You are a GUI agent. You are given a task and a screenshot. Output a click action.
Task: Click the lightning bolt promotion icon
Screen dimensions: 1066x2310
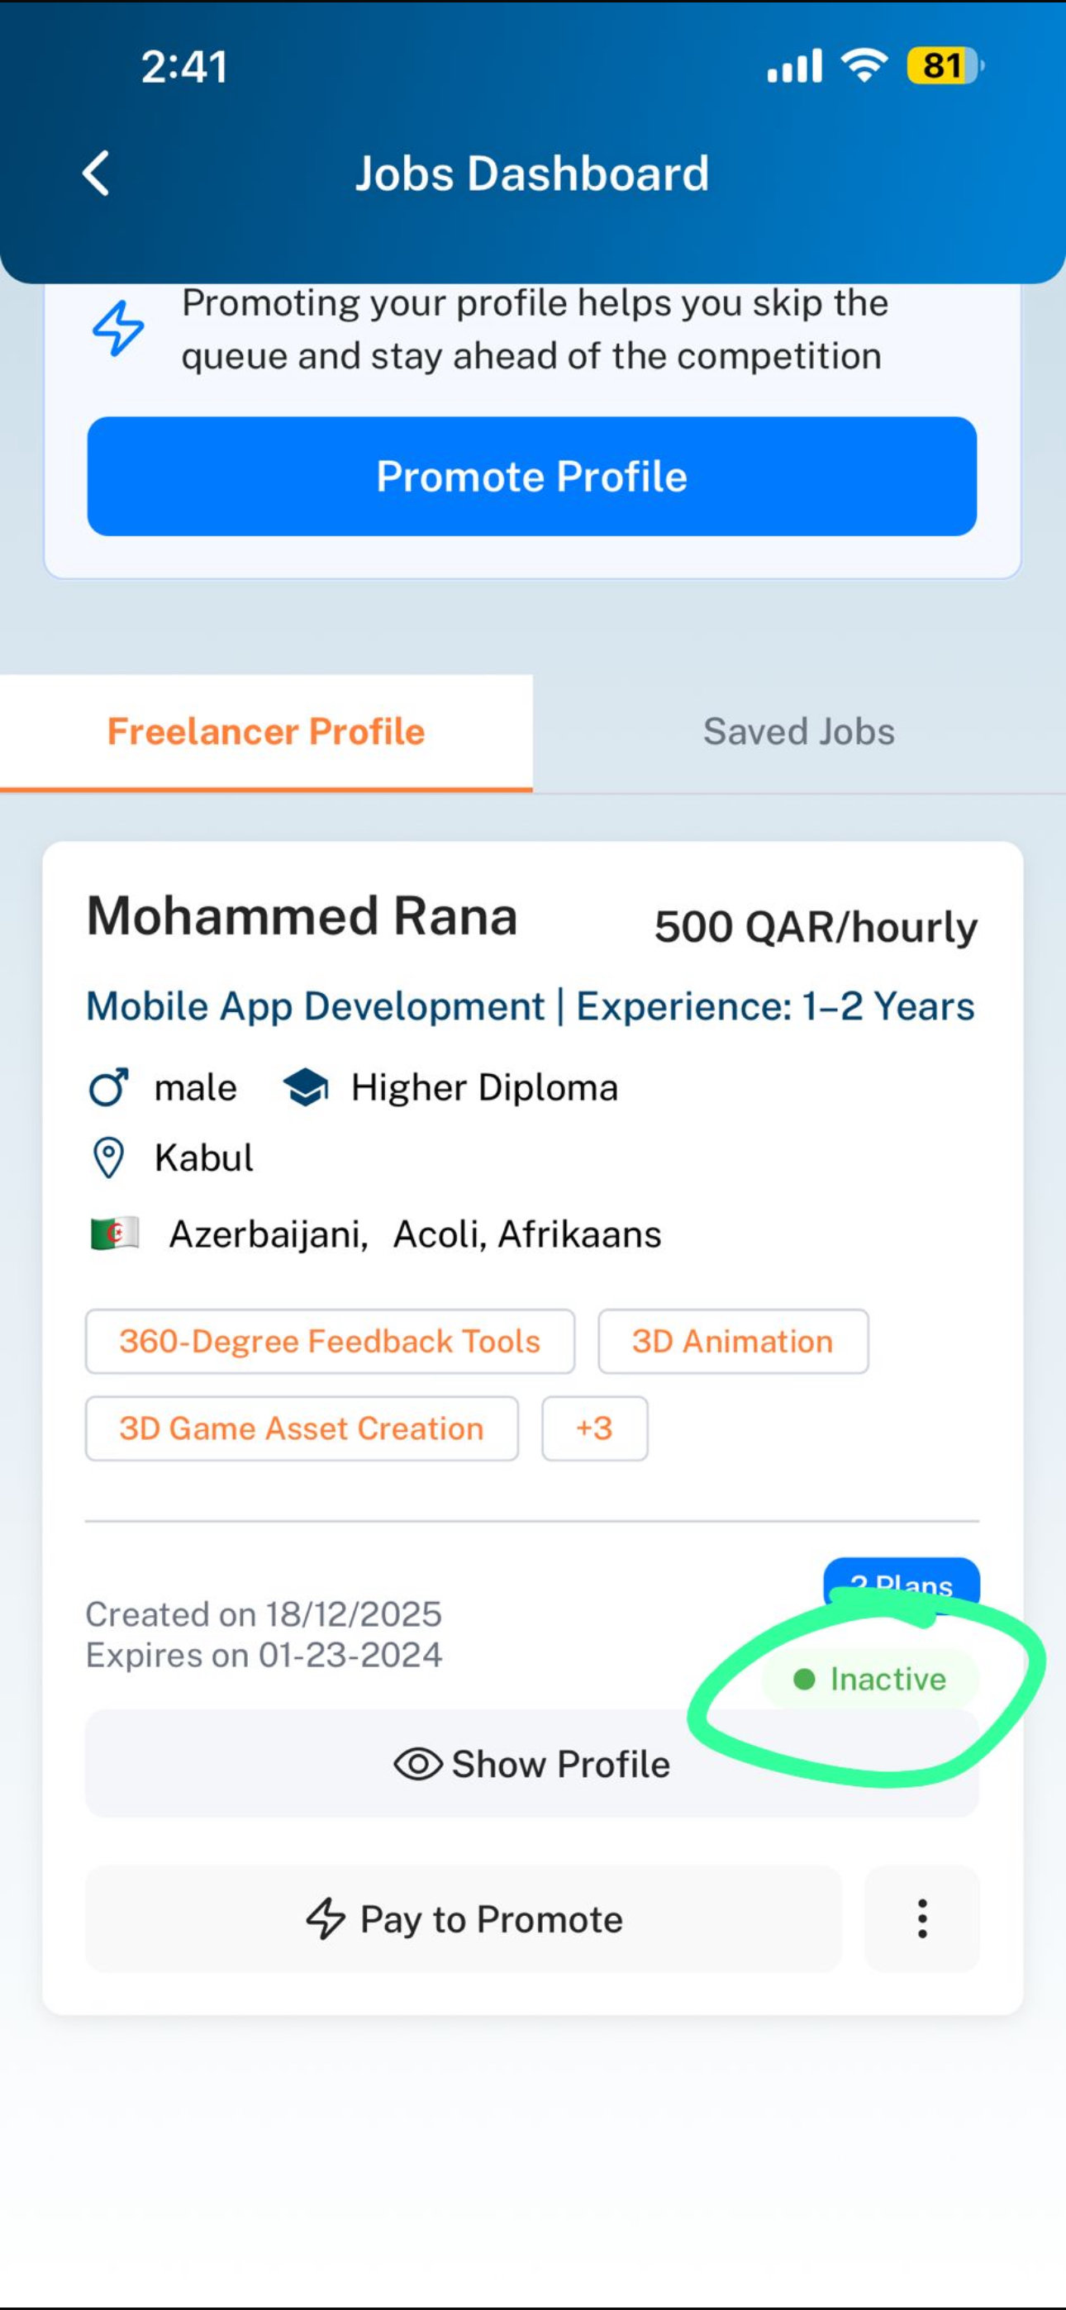[x=117, y=328]
